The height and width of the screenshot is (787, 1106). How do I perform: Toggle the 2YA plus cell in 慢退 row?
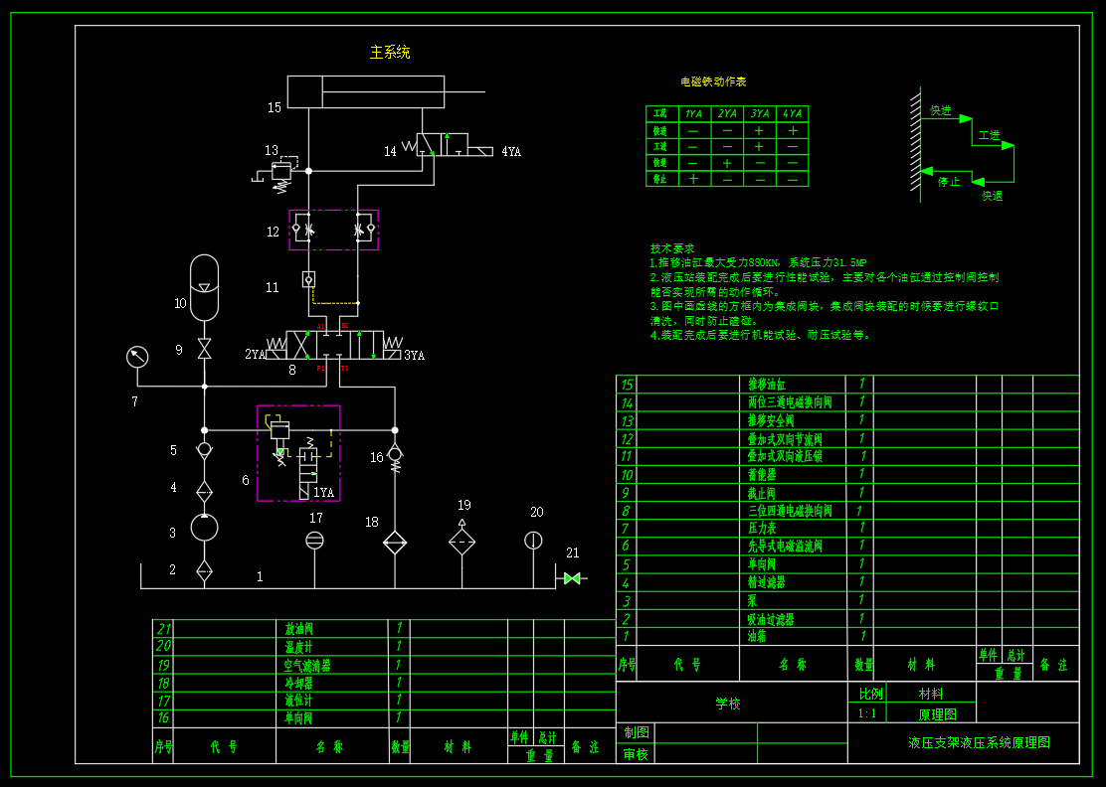pos(727,162)
